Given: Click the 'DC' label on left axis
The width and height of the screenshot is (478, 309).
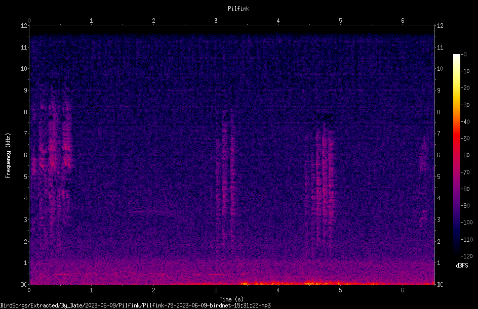Looking at the screenshot, I should (x=24, y=285).
